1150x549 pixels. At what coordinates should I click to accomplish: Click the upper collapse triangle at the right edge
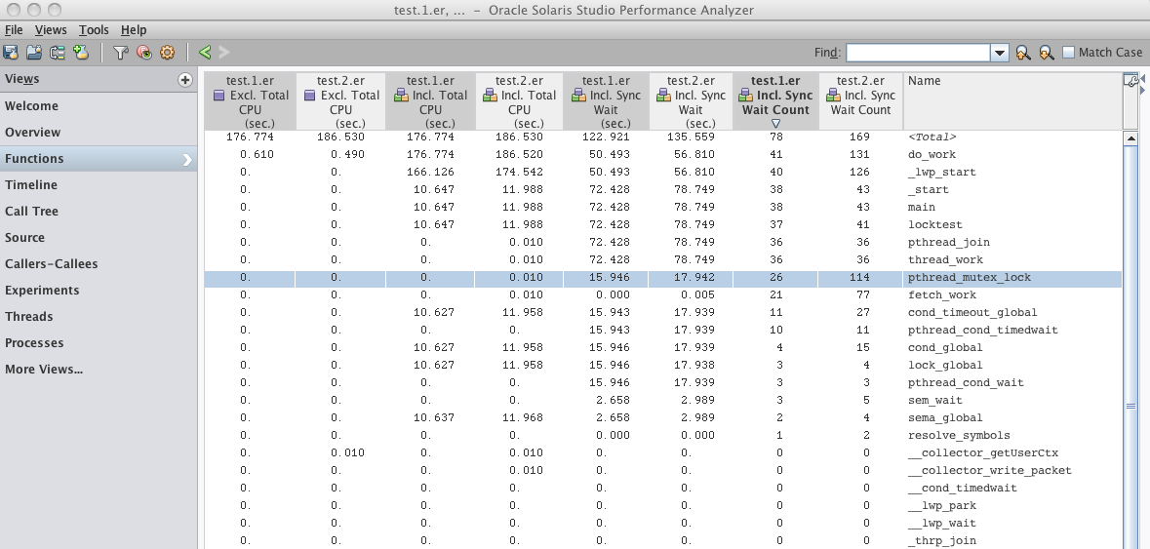point(1143,78)
